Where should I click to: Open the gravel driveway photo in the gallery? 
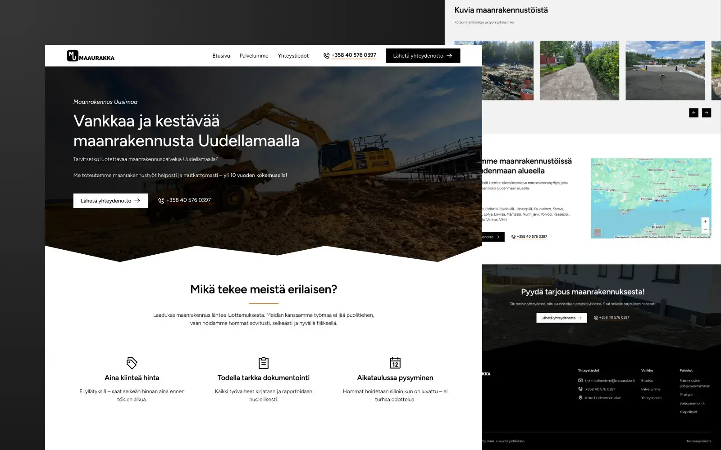tap(580, 71)
